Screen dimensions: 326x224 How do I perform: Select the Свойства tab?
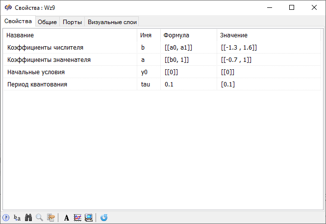(18, 21)
